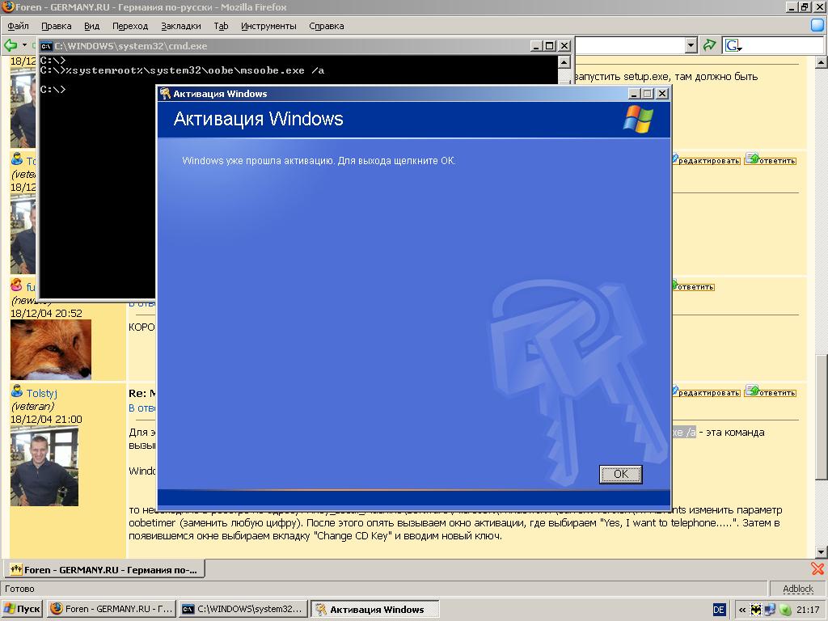This screenshot has width=828, height=621.
Task: Click the bat tray icon
Action: point(756,610)
